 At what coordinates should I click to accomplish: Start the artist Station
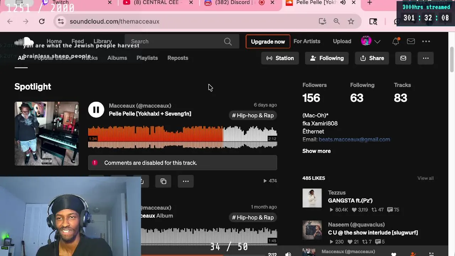[x=280, y=58]
